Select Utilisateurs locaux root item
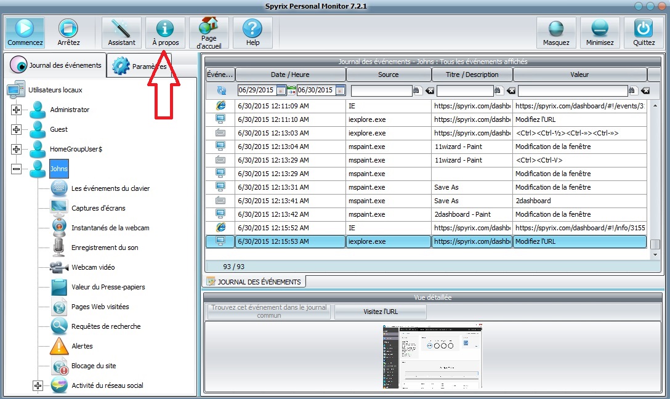Screen dimensions: 670x399 [x=55, y=90]
